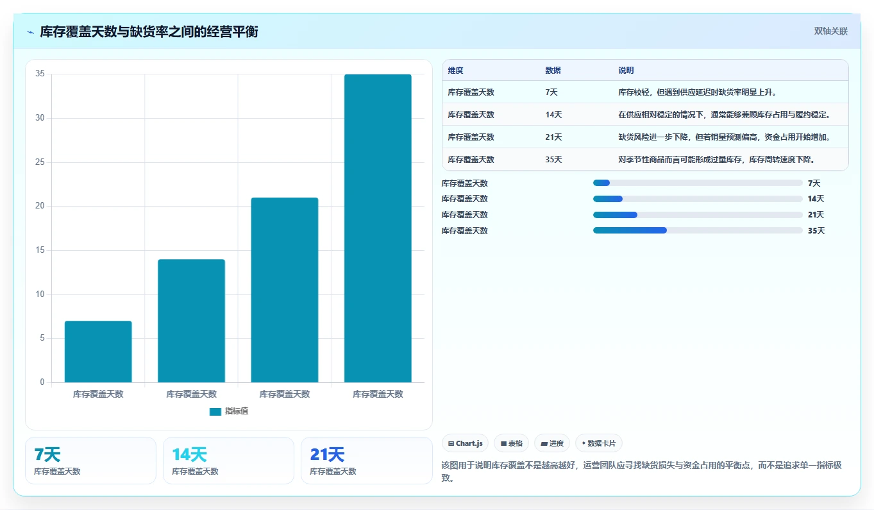This screenshot has height=510, width=874.
Task: Click the chart bar reaching value 7
Action: tap(98, 352)
